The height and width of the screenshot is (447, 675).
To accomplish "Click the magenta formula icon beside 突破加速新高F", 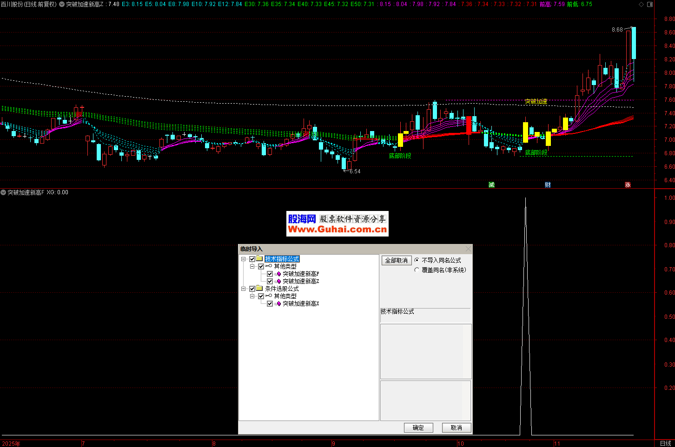I will coord(279,274).
